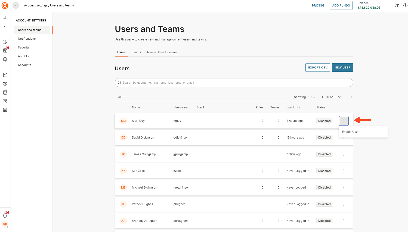Click the megaphone announcements icon
Viewport: 408px width, 232px height.
397,5
